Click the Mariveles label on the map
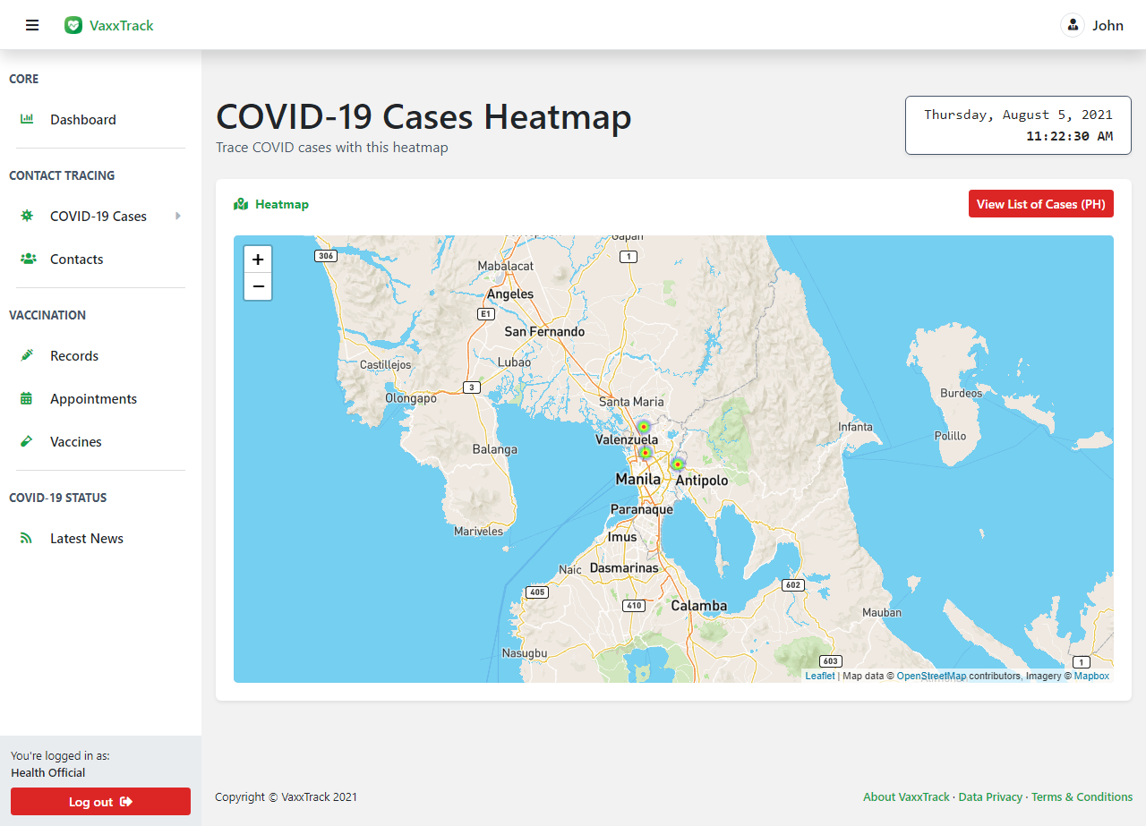 pyautogui.click(x=479, y=531)
